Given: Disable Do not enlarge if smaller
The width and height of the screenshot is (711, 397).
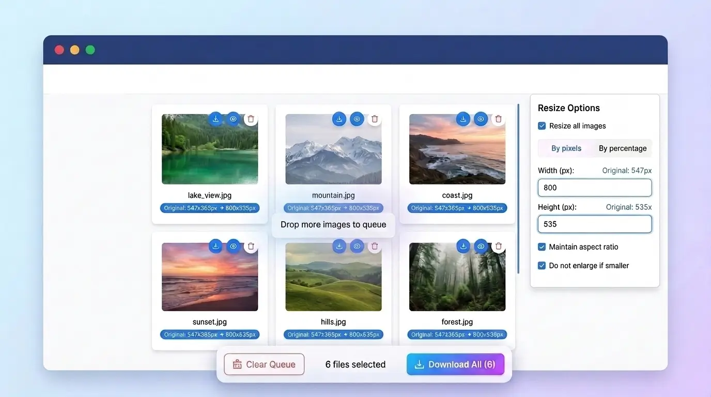Looking at the screenshot, I should (x=542, y=265).
